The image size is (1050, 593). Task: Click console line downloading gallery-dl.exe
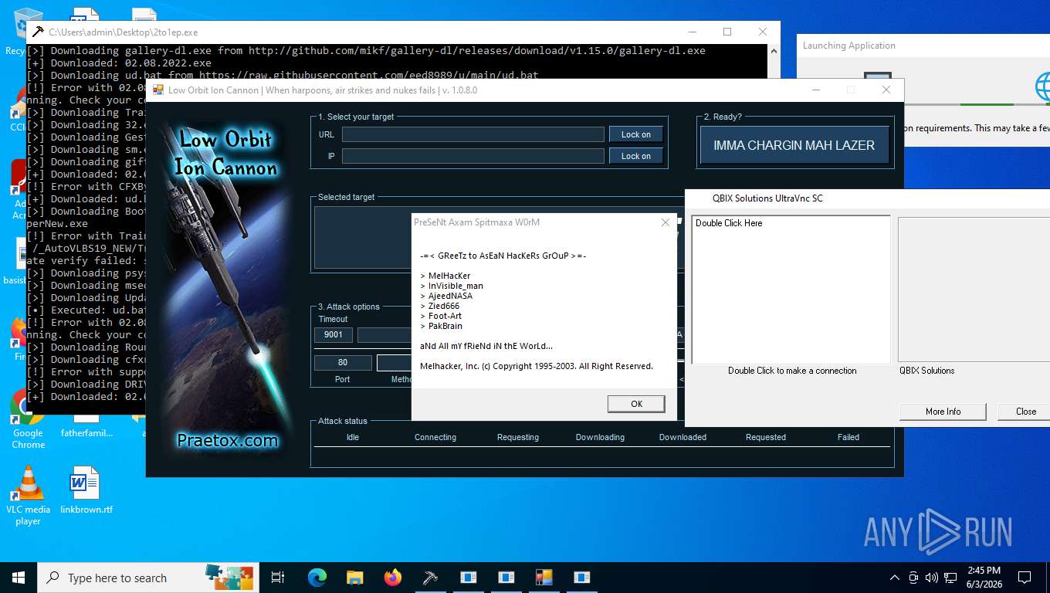tap(366, 50)
